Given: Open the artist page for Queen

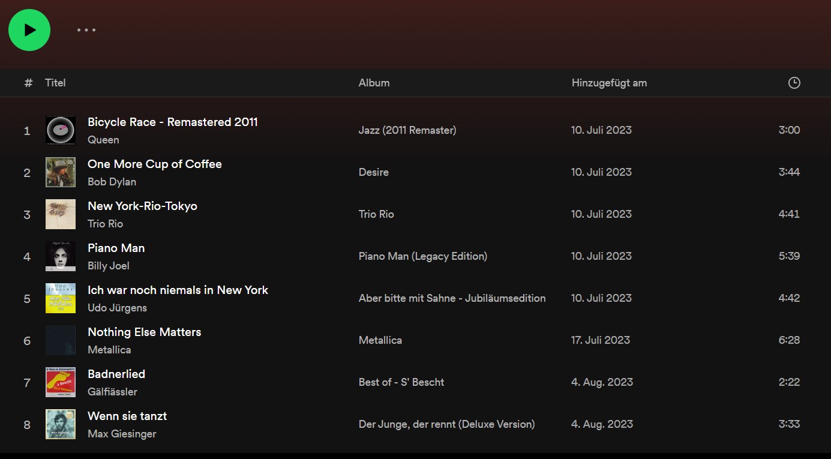Looking at the screenshot, I should 103,140.
